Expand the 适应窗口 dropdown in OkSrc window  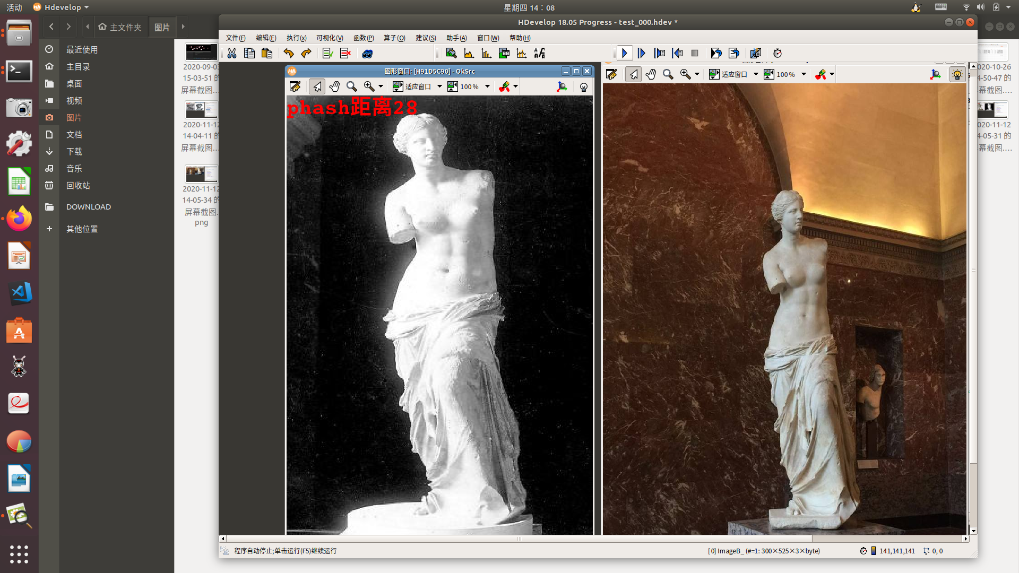tap(439, 86)
